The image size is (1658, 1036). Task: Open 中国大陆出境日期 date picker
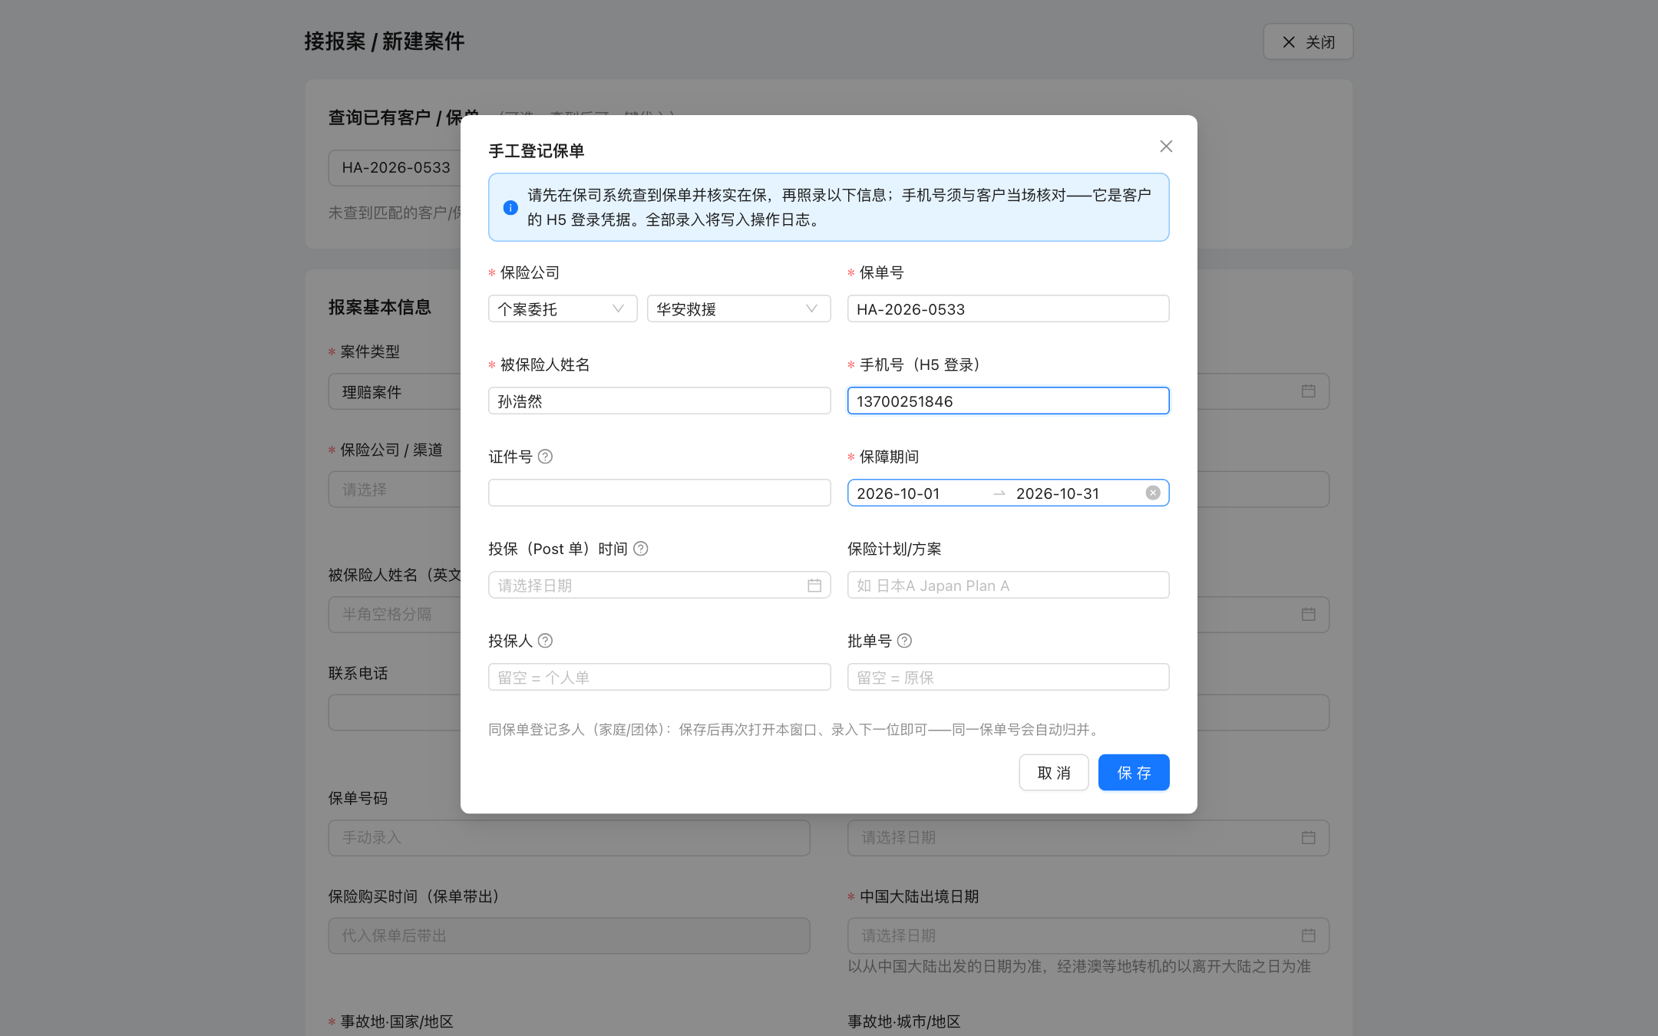click(1088, 935)
